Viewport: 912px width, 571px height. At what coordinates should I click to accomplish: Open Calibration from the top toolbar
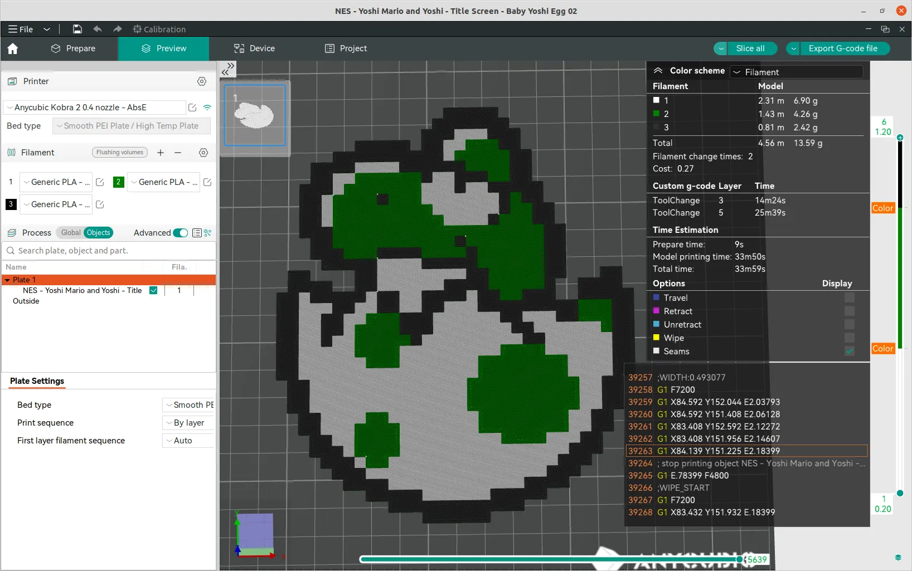click(x=159, y=29)
